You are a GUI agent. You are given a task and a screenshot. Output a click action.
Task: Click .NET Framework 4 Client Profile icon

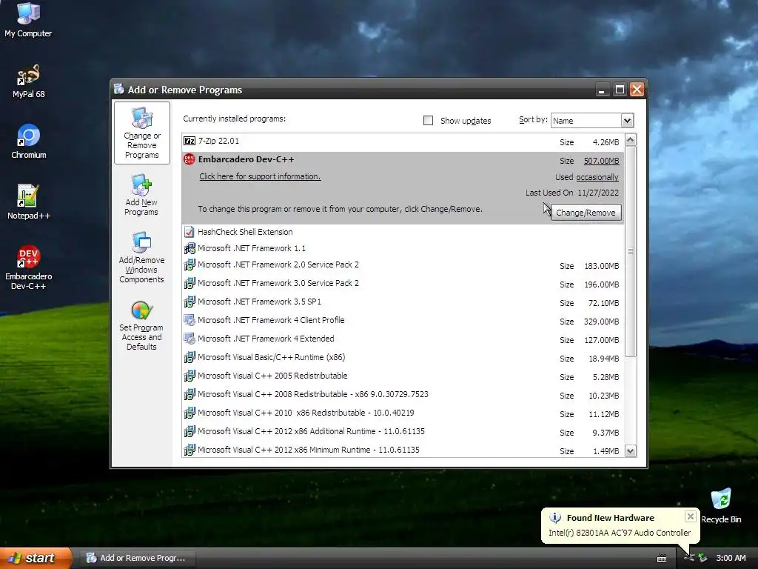pyautogui.click(x=189, y=320)
